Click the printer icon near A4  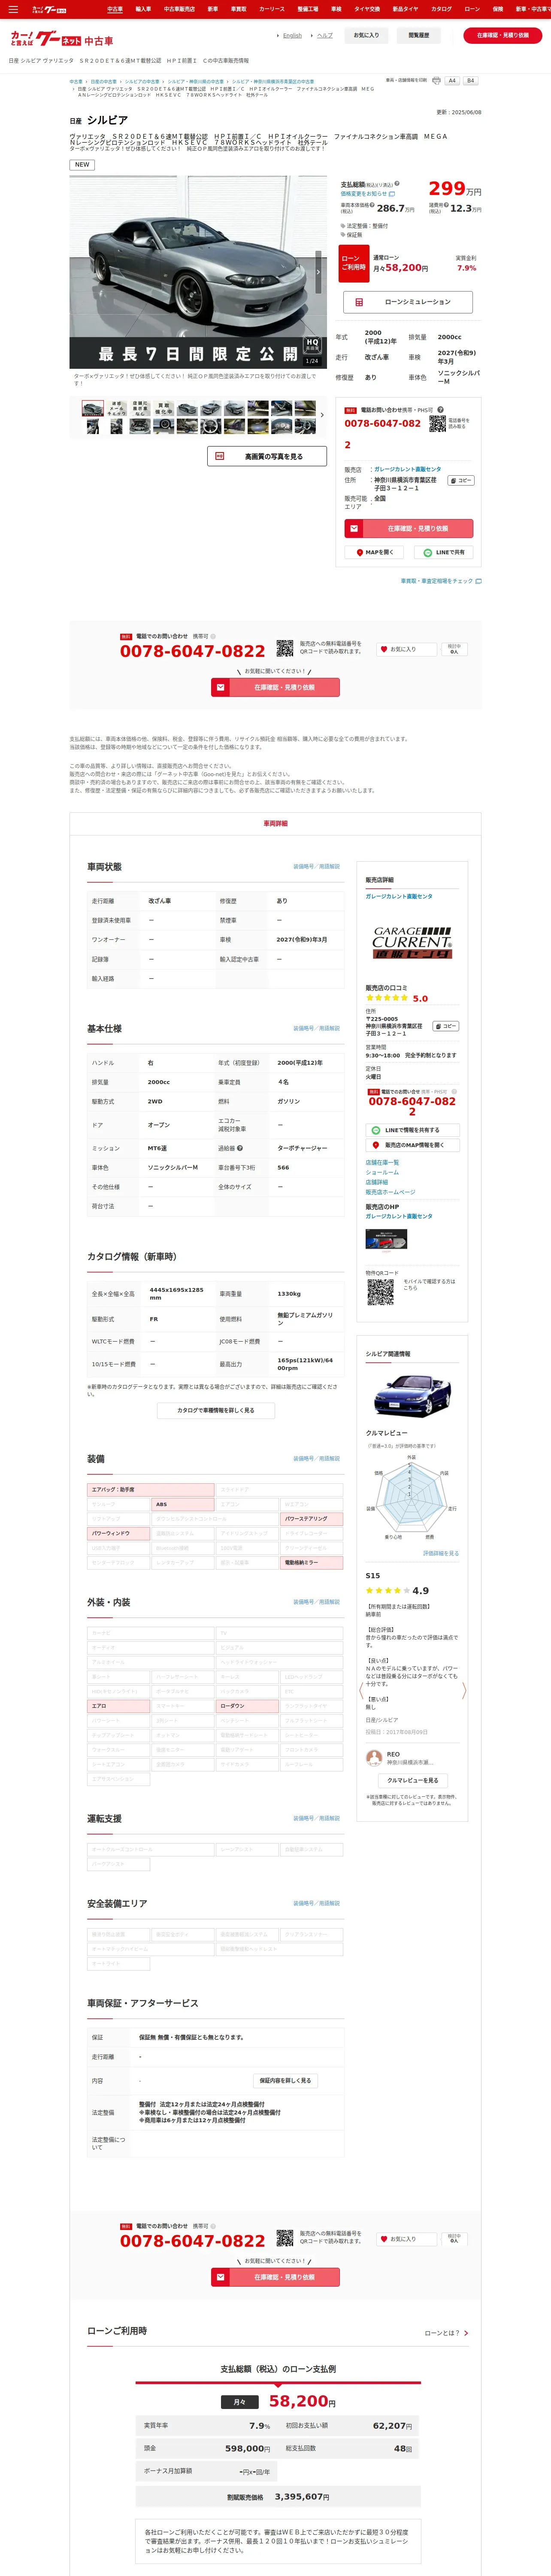(436, 81)
